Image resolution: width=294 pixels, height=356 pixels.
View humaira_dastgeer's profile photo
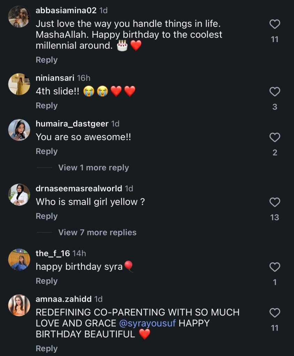tap(19, 130)
